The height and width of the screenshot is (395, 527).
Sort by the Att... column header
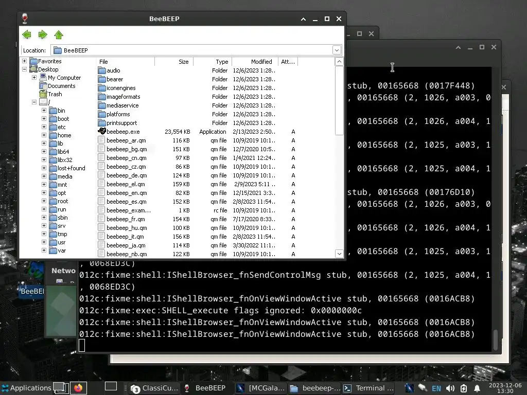[288, 62]
